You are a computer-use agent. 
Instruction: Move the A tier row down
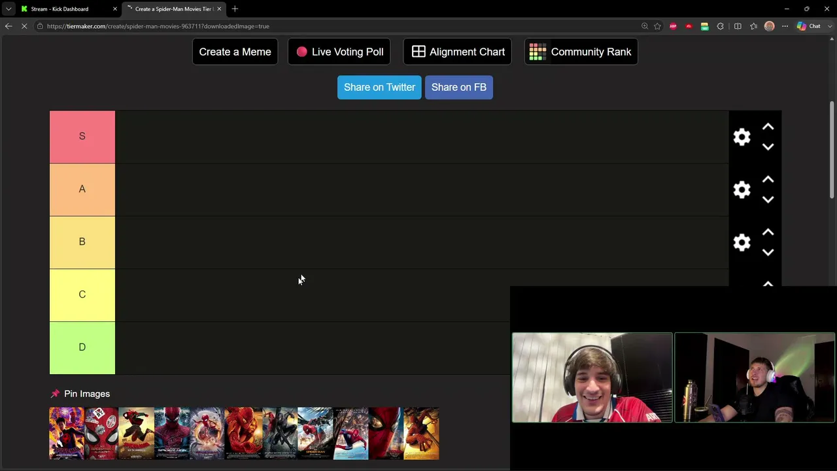point(768,200)
